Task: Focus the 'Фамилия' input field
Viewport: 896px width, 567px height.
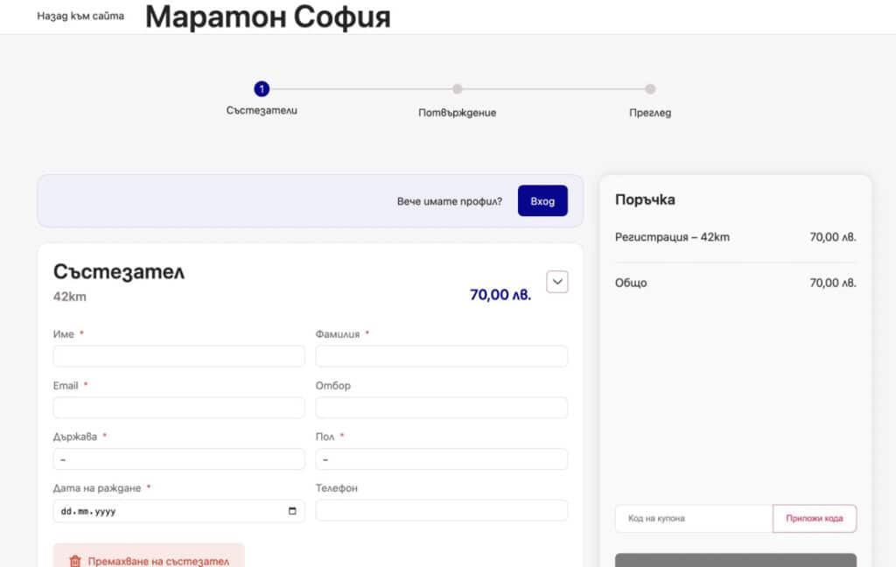Action: [x=442, y=356]
